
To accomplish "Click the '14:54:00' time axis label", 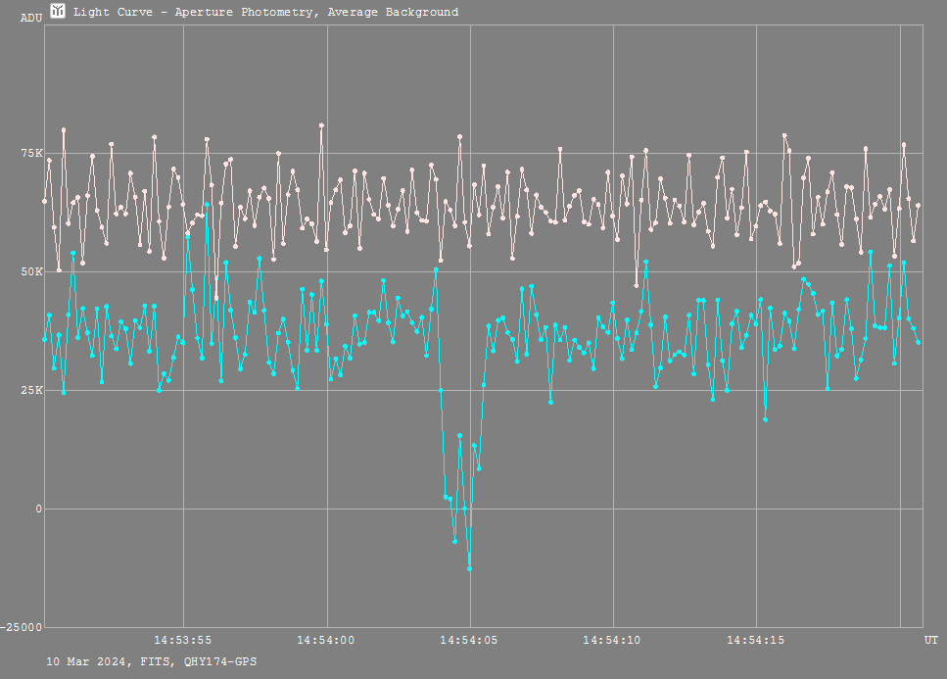I will [326, 641].
